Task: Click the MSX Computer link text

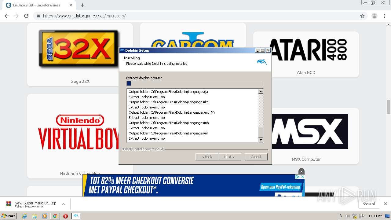Action: [306, 159]
